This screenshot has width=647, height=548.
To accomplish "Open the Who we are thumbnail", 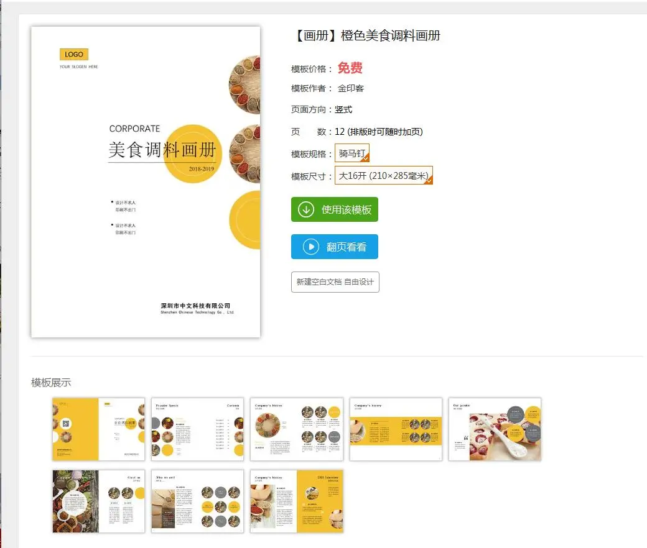I will (198, 501).
